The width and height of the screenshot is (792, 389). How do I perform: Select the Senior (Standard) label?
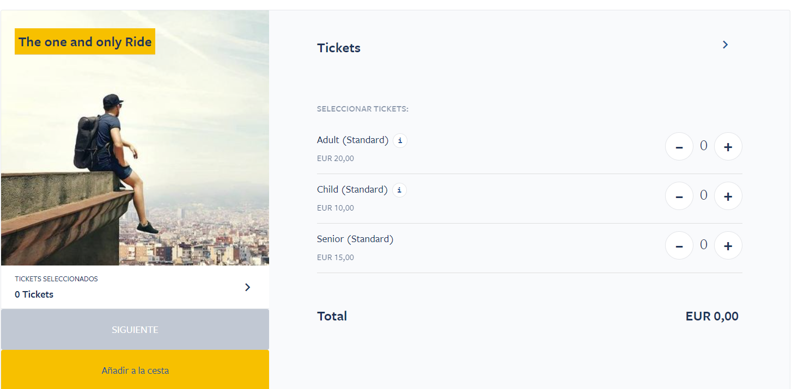point(355,239)
